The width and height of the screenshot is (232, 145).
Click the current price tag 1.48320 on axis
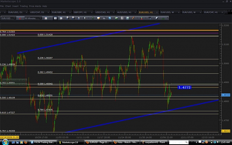(x=226, y=95)
